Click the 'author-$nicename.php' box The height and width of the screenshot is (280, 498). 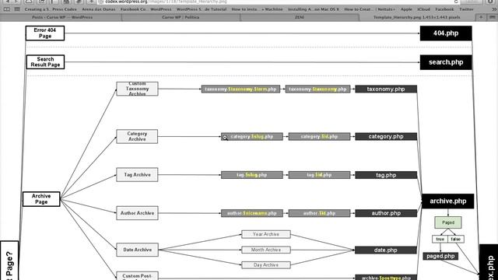[x=252, y=213]
